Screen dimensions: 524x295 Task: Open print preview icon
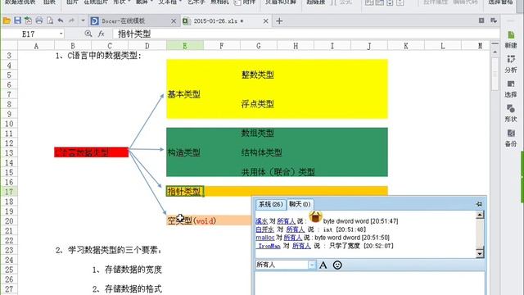point(50,20)
